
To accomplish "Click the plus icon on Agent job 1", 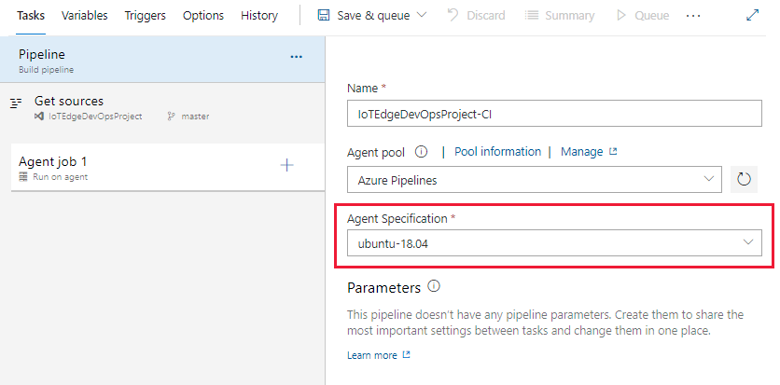I will (287, 165).
